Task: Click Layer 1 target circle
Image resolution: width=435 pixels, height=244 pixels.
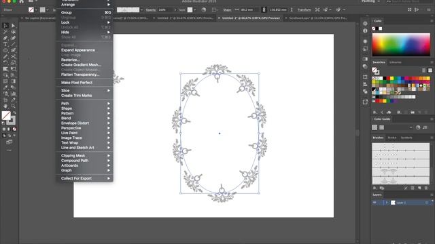Action: pyautogui.click(x=426, y=203)
